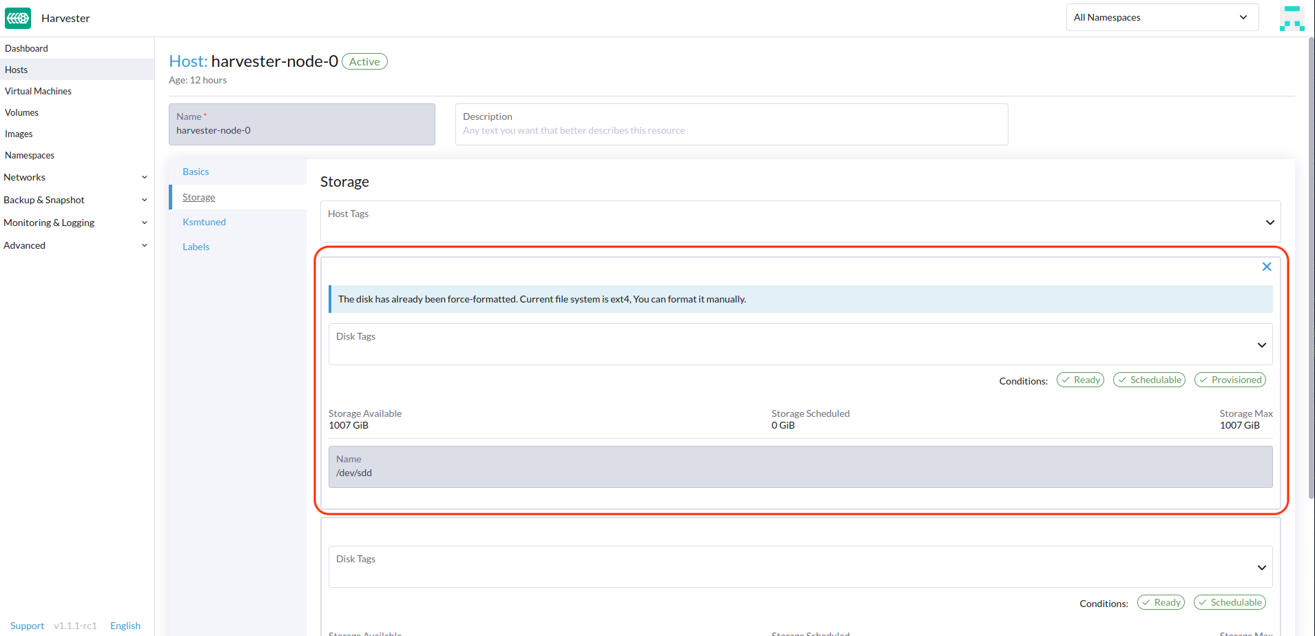Navigate to Volumes in sidebar

tap(22, 112)
